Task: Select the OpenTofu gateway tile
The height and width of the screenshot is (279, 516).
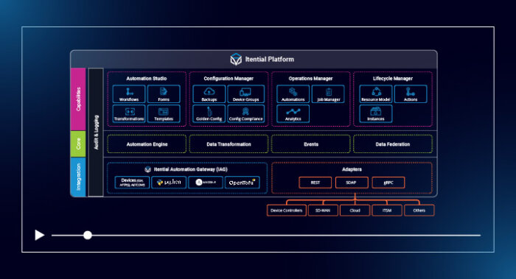Action: pos(243,183)
